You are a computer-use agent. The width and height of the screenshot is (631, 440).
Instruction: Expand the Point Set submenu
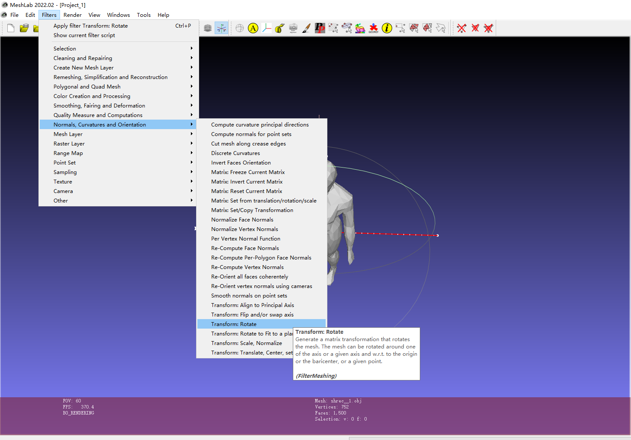click(x=119, y=163)
